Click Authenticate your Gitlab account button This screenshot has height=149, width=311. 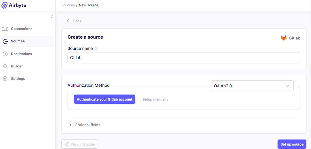(x=104, y=99)
